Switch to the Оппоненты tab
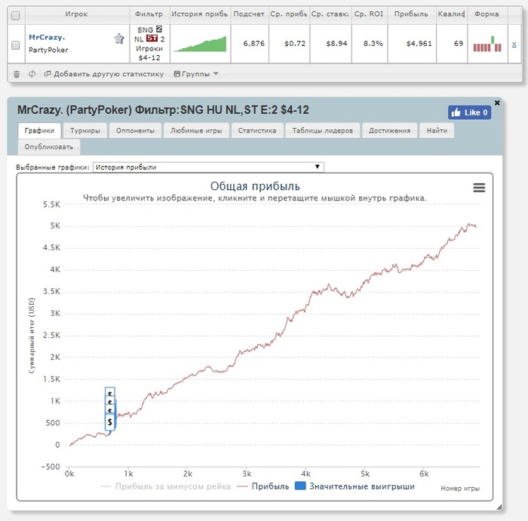This screenshot has height=521, width=528. tap(135, 130)
